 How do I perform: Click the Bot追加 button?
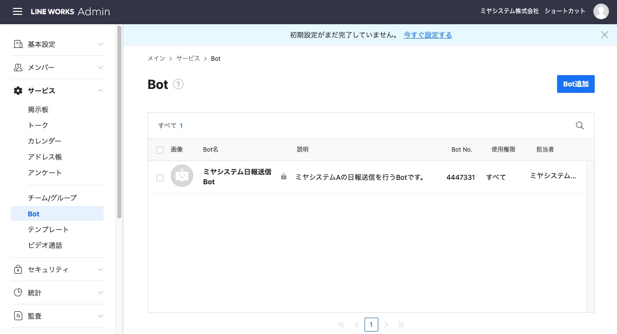(x=575, y=84)
